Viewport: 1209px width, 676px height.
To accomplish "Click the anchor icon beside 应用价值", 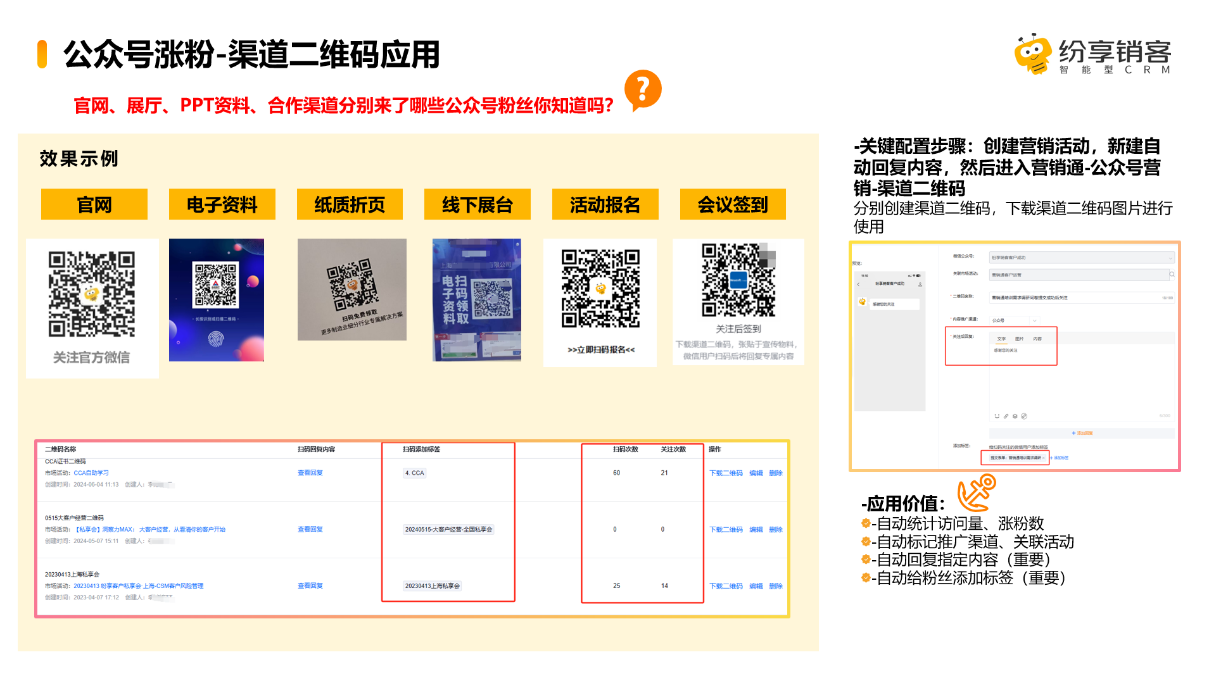I will pos(976,493).
